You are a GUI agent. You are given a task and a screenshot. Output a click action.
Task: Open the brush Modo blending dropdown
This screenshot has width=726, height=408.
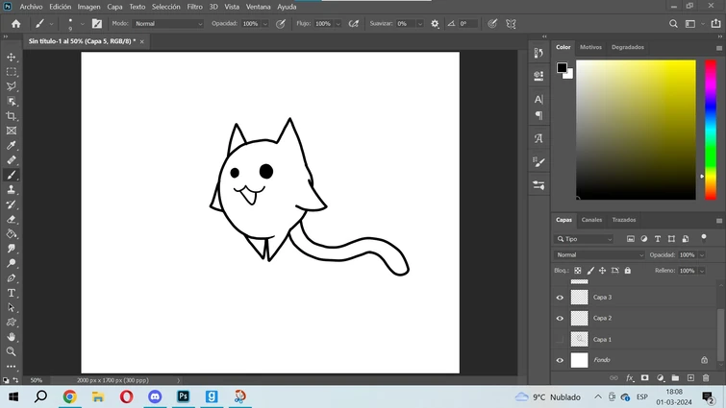[x=168, y=23]
